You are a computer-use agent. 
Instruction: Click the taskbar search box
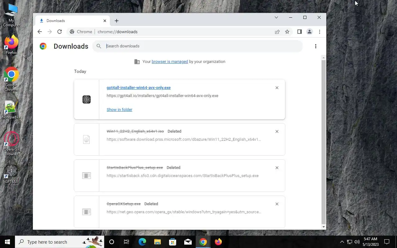pos(60,242)
